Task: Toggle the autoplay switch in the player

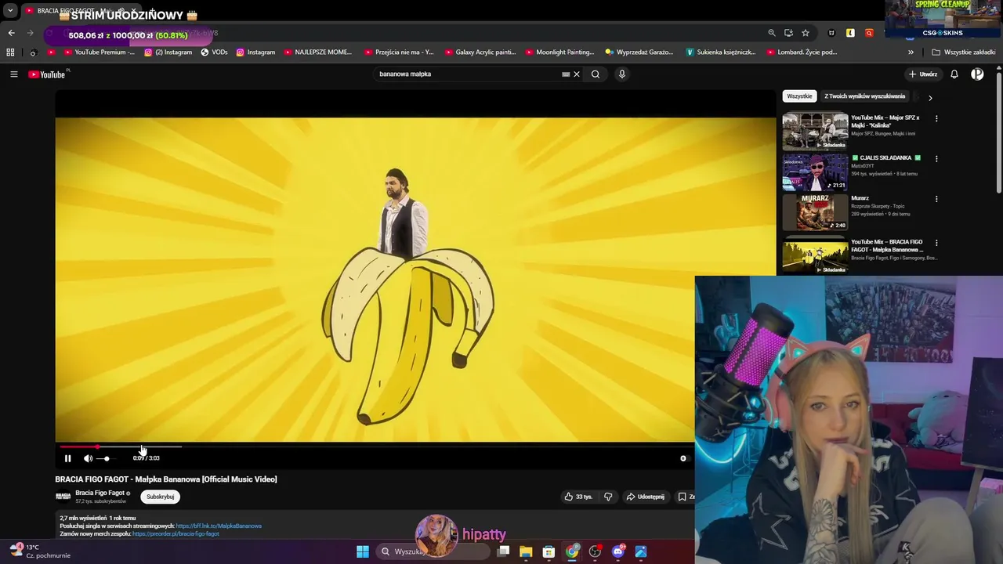Action: click(x=683, y=458)
